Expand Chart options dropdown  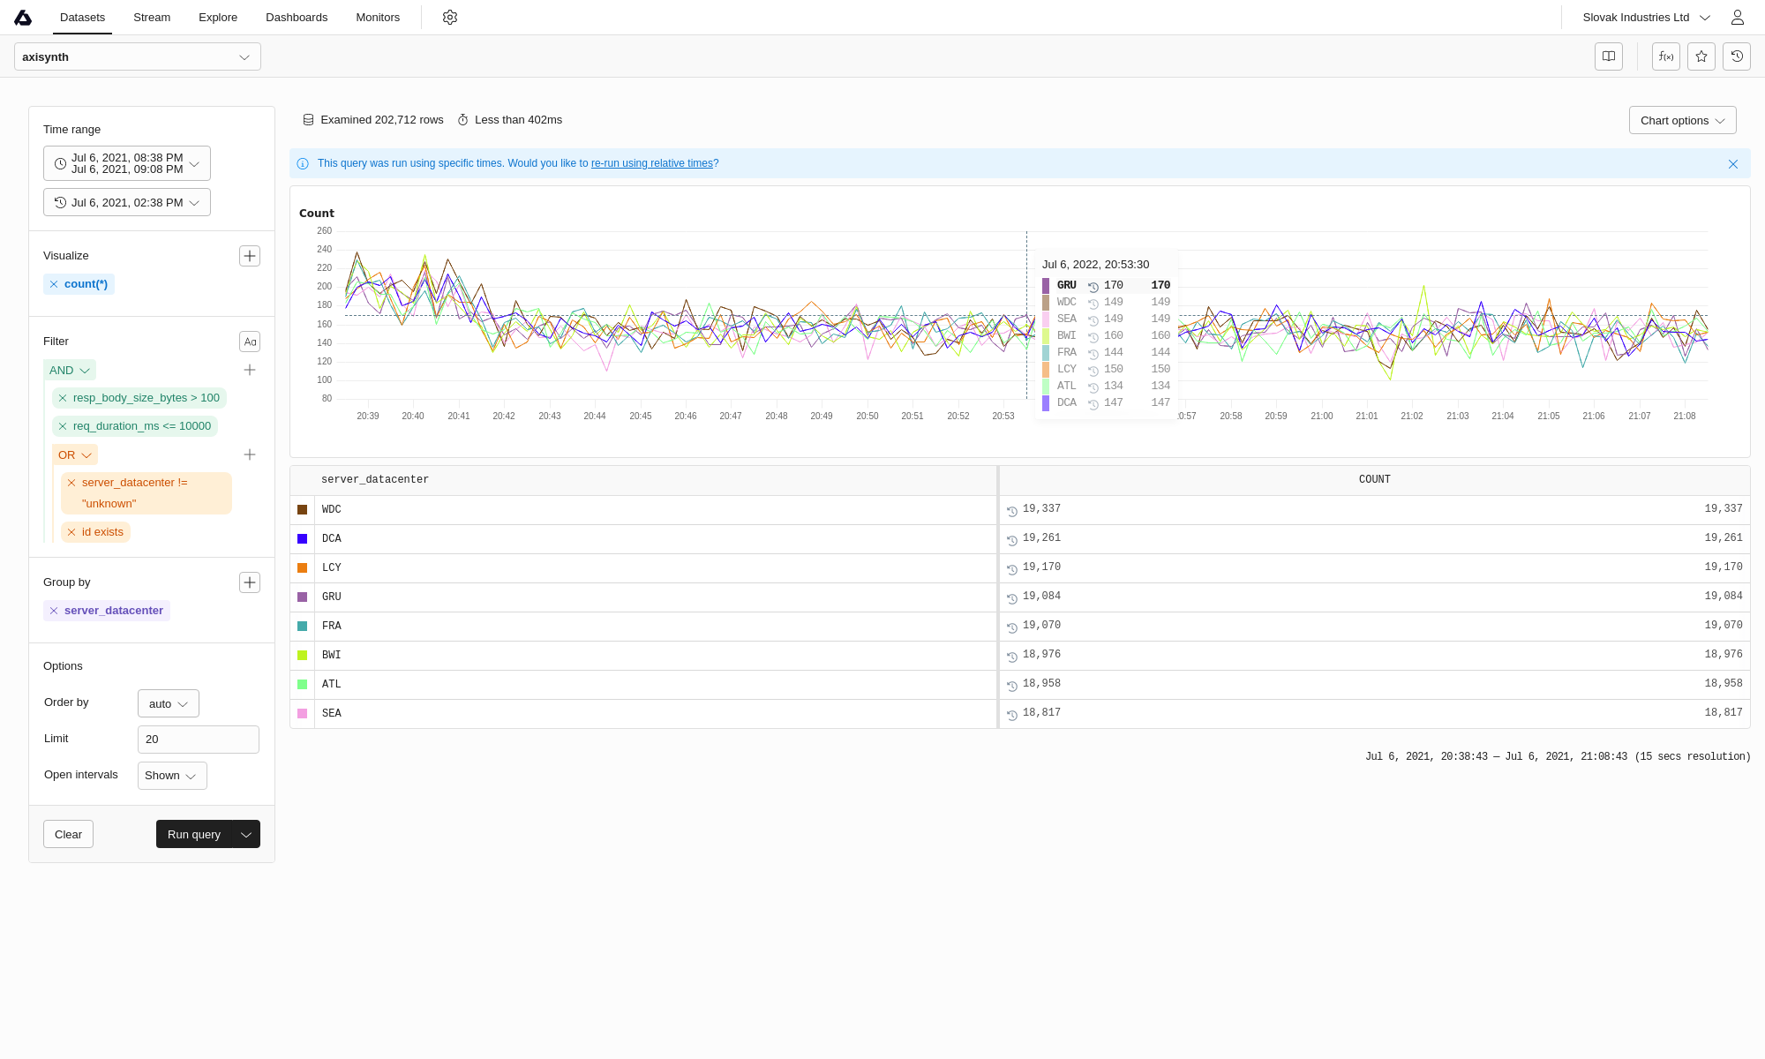click(x=1682, y=121)
